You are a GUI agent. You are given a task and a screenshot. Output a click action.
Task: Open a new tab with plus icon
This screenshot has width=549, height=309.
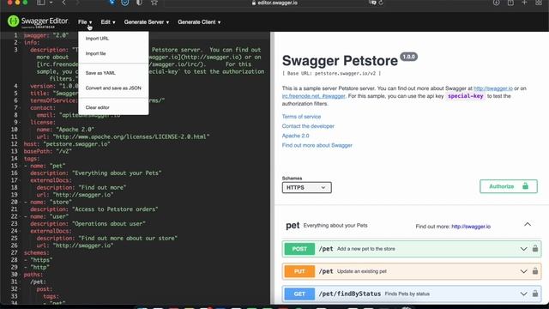524,3
